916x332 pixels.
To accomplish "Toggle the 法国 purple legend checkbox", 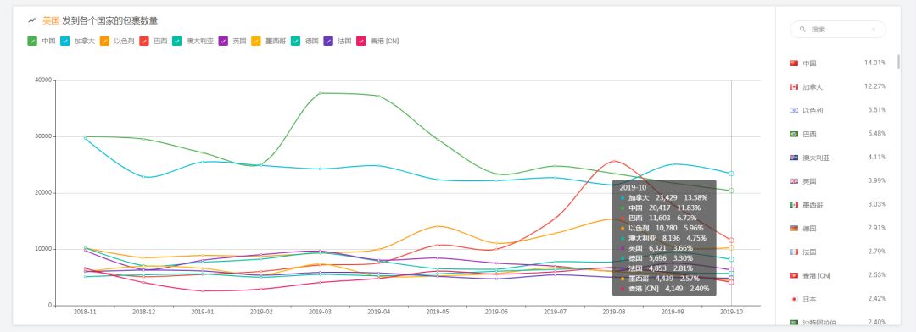I will pyautogui.click(x=328, y=41).
